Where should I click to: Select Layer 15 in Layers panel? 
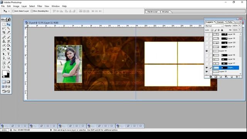(226, 55)
